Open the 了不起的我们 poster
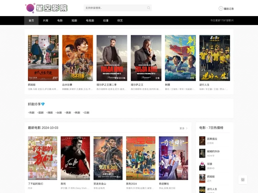Screen dimensions: 258x193 (x=43, y=158)
